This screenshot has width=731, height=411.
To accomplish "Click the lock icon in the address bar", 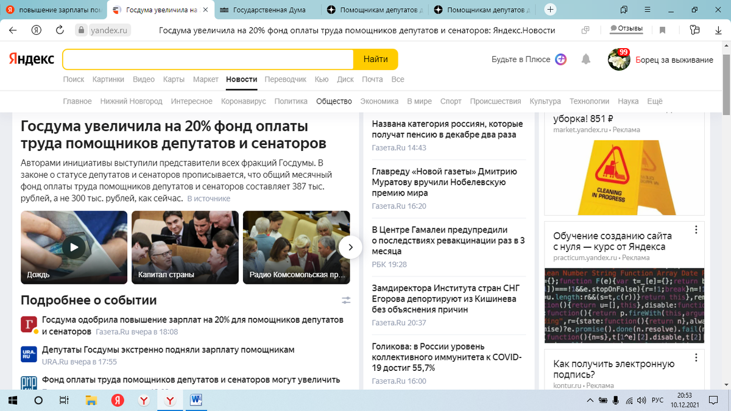I will click(x=82, y=30).
